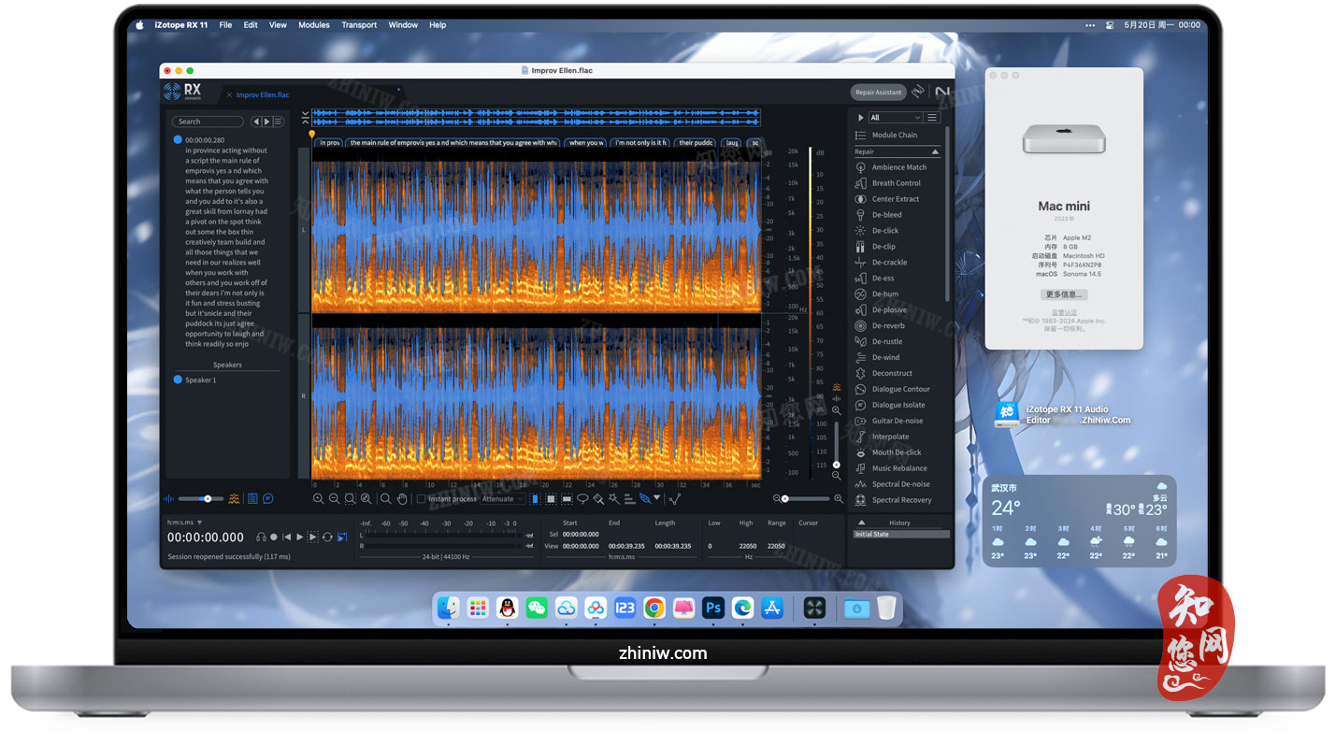Open the All module filter dropdown
Viewport: 1336px width, 745px height.
896,118
